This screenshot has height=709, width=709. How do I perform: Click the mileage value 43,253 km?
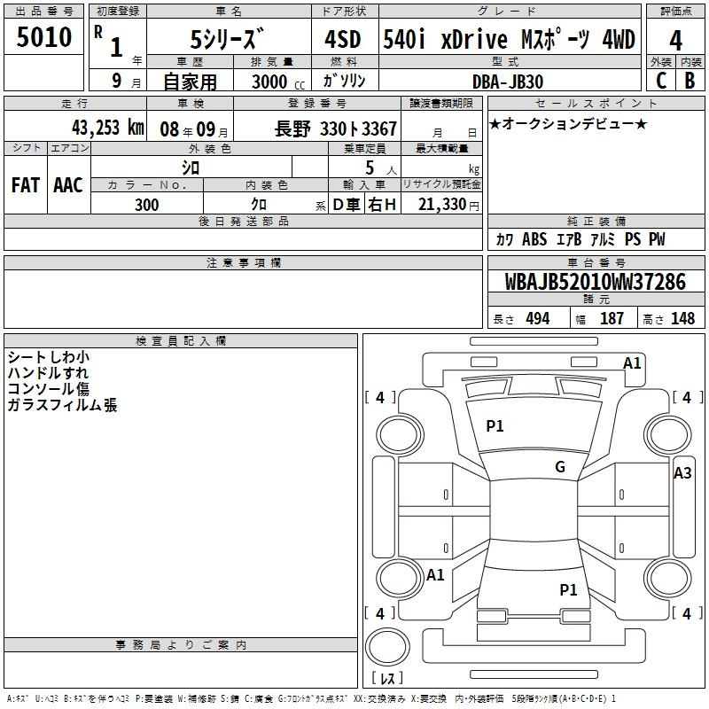(108, 128)
